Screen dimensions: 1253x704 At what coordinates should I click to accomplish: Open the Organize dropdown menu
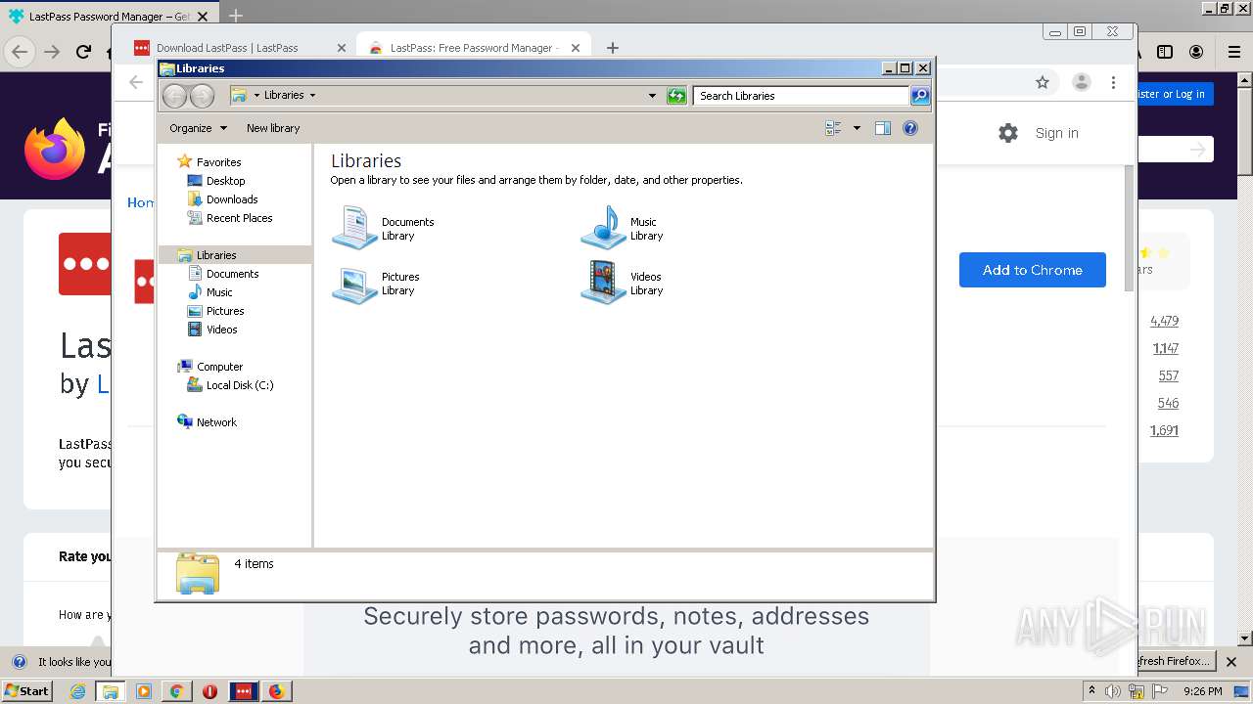(x=198, y=128)
